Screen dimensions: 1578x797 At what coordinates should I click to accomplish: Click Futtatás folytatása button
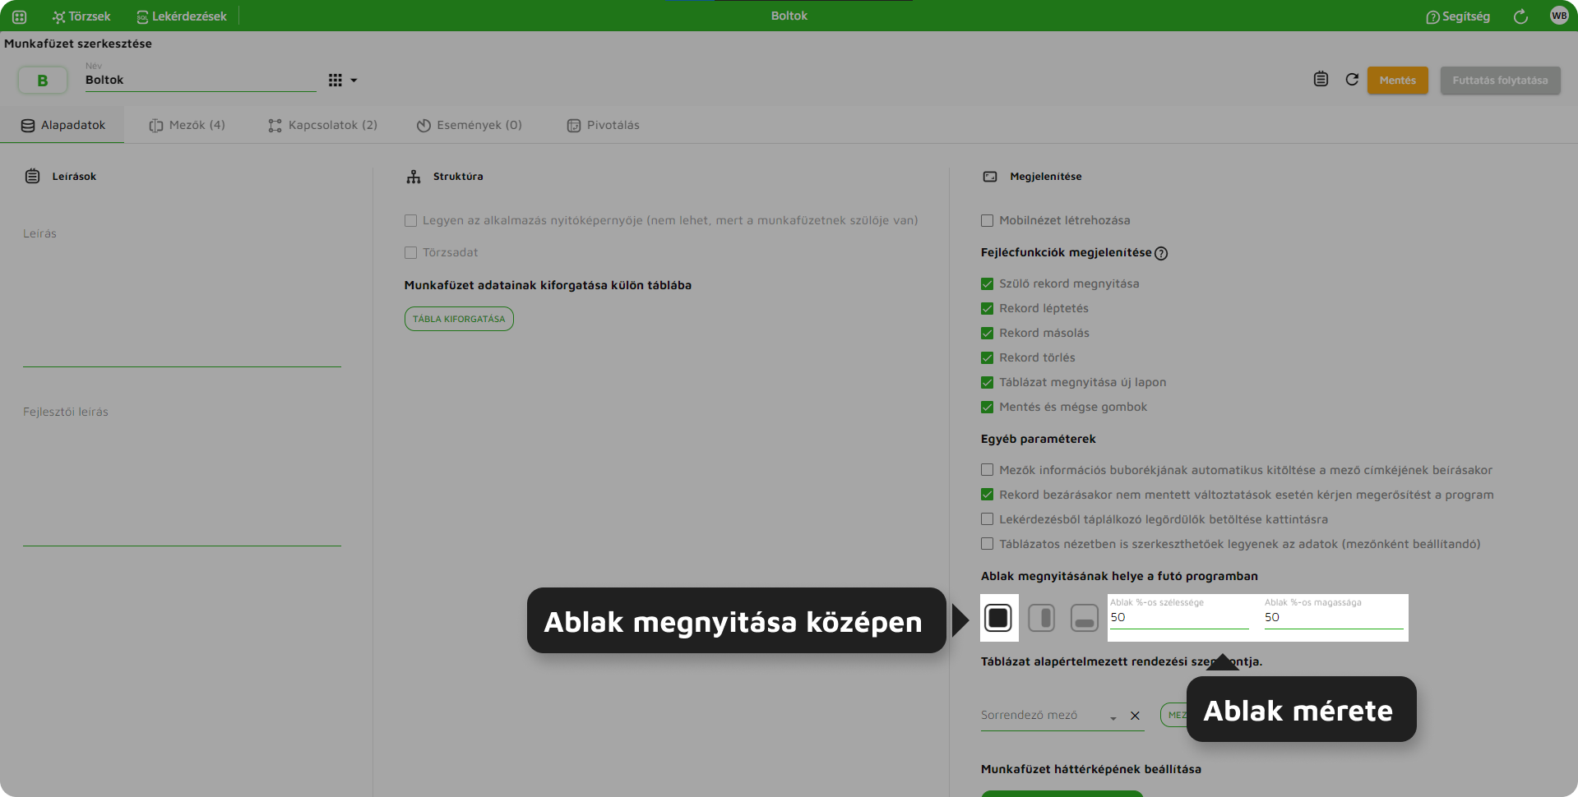1500,81
